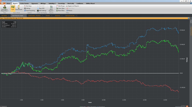Image resolution: width=192 pixels, height=107 pixels.
Task: Open the NoteCaddy tab
Action: [71, 3]
